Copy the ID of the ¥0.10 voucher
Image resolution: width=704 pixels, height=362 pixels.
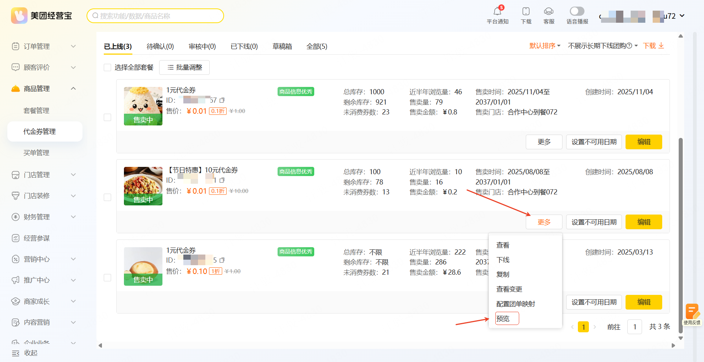(222, 260)
